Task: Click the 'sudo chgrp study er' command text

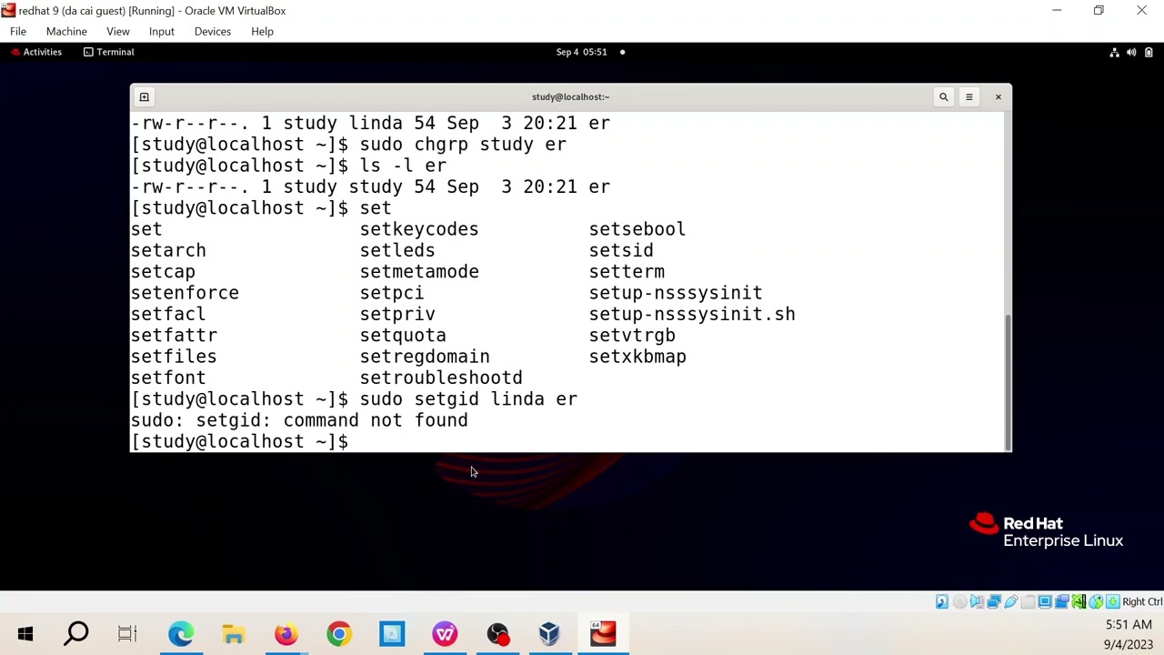Action: point(463,145)
